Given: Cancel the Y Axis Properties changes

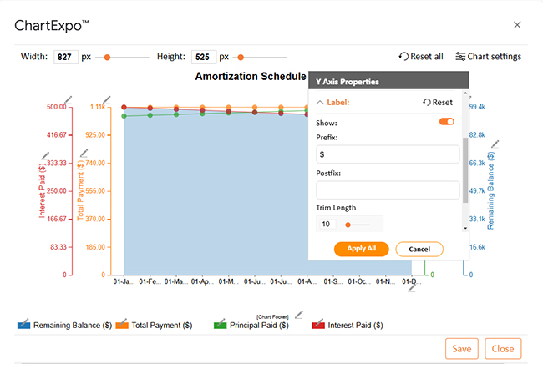Looking at the screenshot, I should (x=419, y=249).
